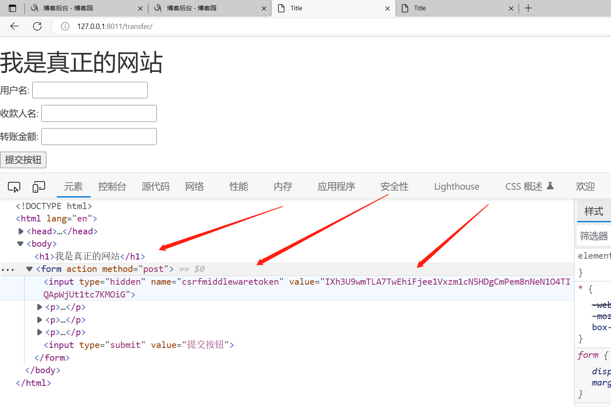The height and width of the screenshot is (407, 611).
Task: Open the 源代码 panel
Action: pyautogui.click(x=156, y=187)
